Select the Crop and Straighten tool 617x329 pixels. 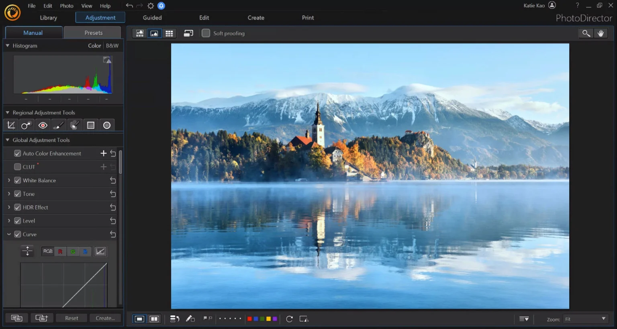(x=11, y=126)
